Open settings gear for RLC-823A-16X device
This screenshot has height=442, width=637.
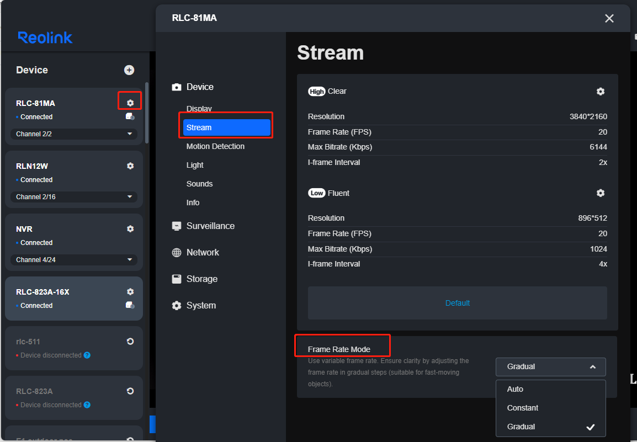point(130,292)
